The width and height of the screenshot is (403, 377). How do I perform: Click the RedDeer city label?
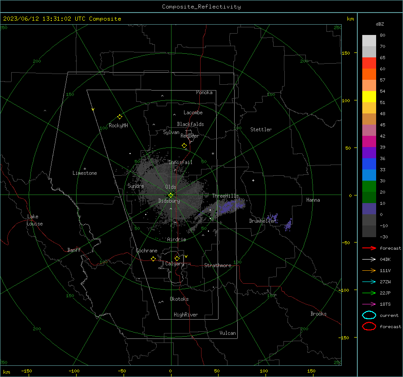click(x=190, y=136)
